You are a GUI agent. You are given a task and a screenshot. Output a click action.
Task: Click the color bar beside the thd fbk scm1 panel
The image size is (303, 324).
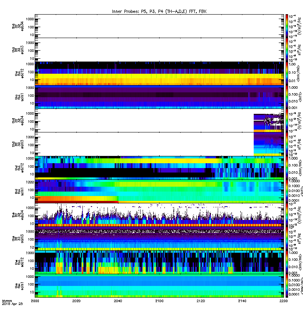click(x=287, y=192)
